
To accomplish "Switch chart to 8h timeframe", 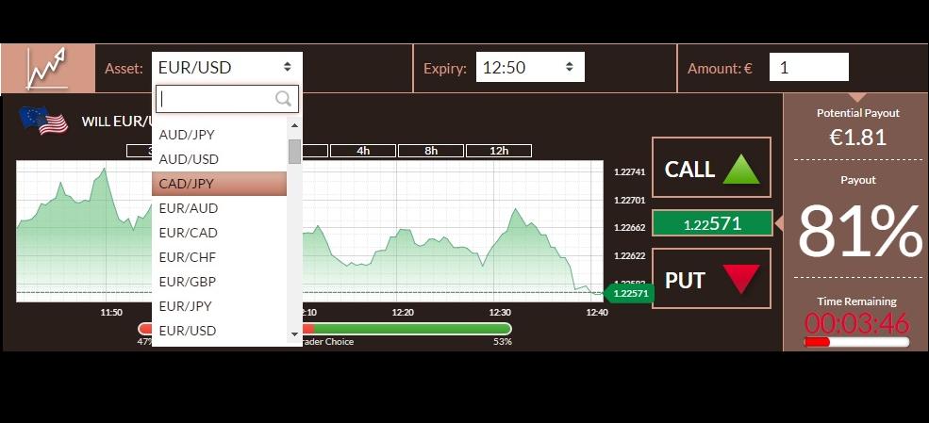I will coord(431,151).
